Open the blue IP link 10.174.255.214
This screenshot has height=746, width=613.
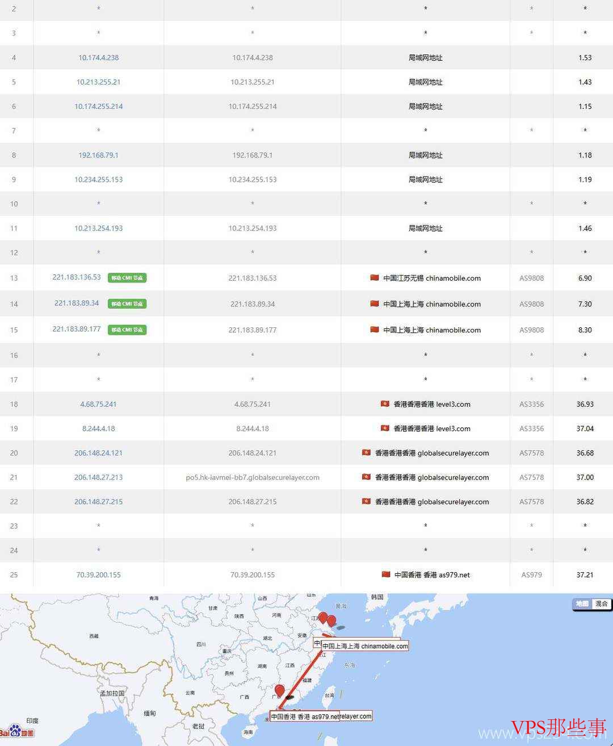coord(99,106)
